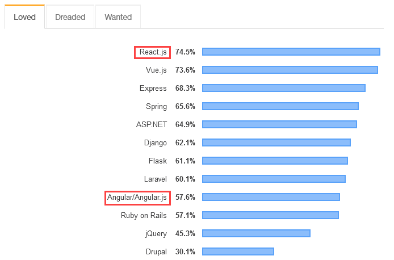This screenshot has width=394, height=260.
Task: Switch to the Loved tab
Action: 24,17
